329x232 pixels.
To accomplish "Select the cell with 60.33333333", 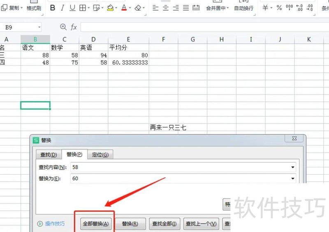I will [x=128, y=62].
